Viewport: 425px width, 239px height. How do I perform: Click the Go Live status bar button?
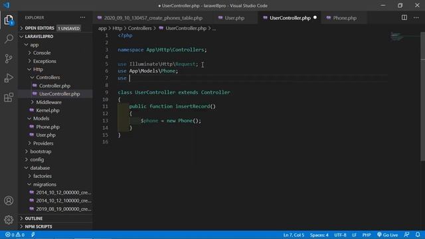[388, 234]
